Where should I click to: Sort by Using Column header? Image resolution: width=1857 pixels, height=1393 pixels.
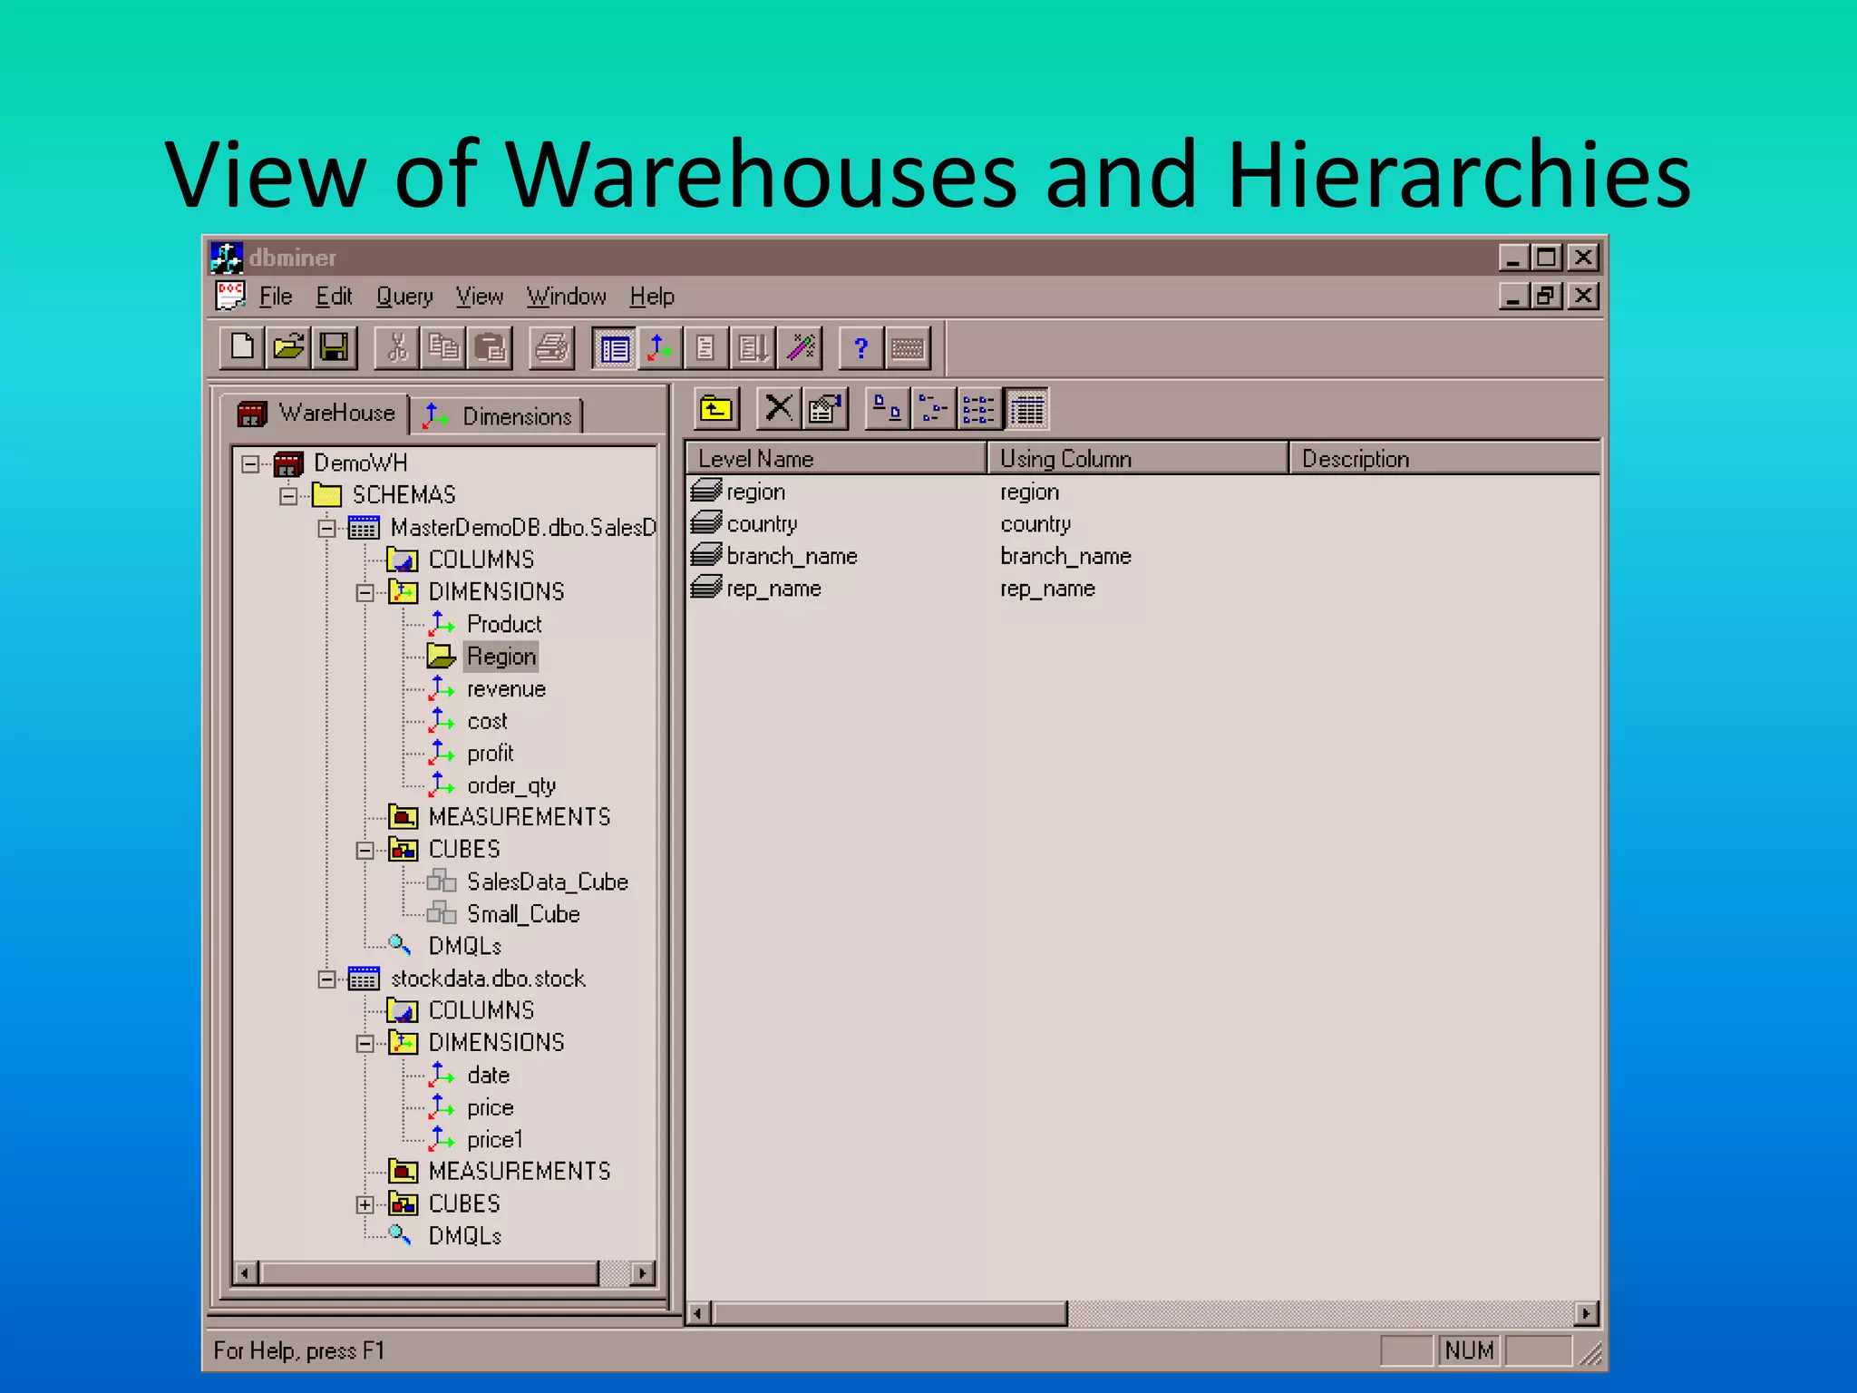click(x=1138, y=459)
